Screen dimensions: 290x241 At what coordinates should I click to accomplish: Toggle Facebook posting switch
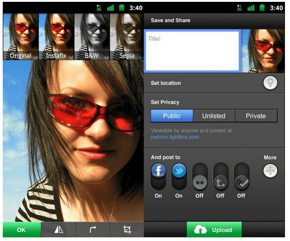click(158, 176)
